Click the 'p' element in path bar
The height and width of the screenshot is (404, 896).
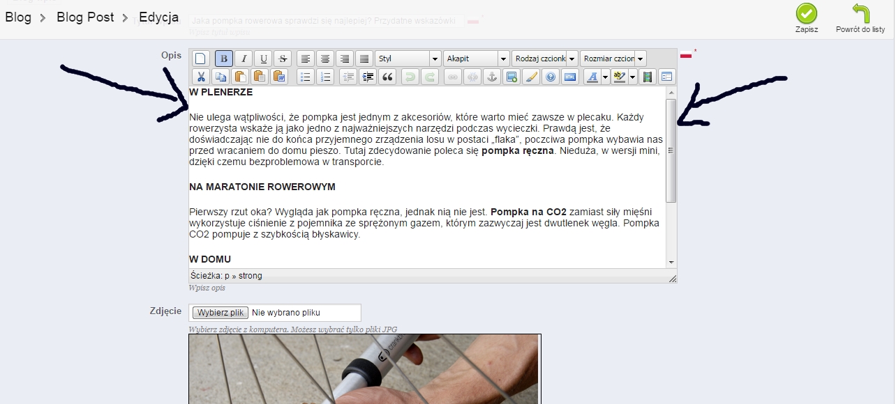click(x=227, y=276)
